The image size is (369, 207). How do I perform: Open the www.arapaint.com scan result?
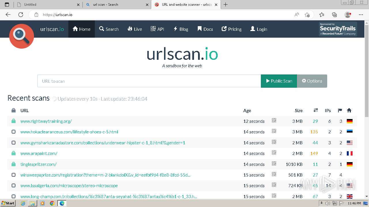pyautogui.click(x=39, y=154)
